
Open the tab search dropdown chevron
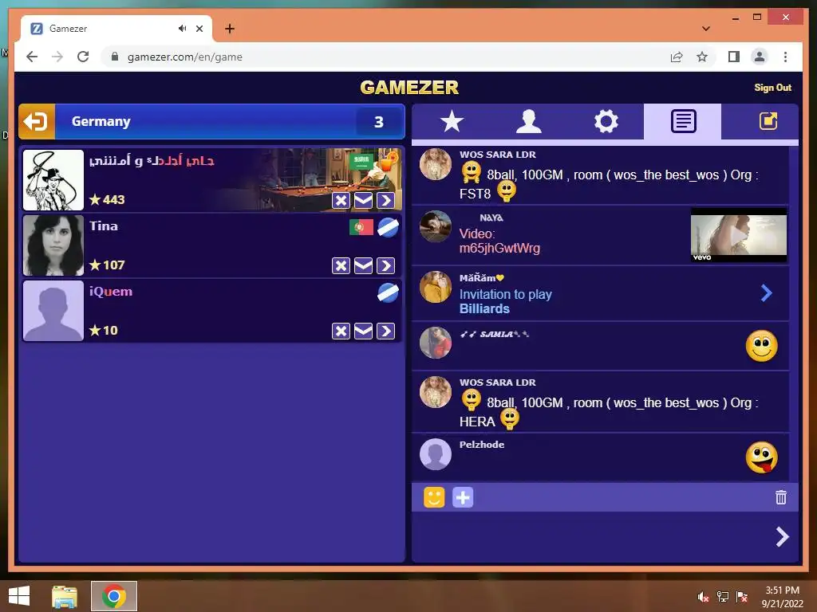click(x=706, y=29)
